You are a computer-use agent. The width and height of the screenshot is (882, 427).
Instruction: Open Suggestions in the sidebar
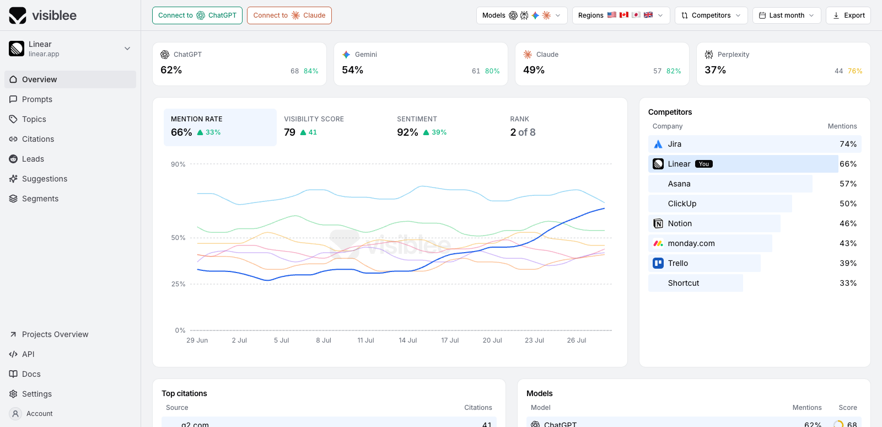click(70, 179)
